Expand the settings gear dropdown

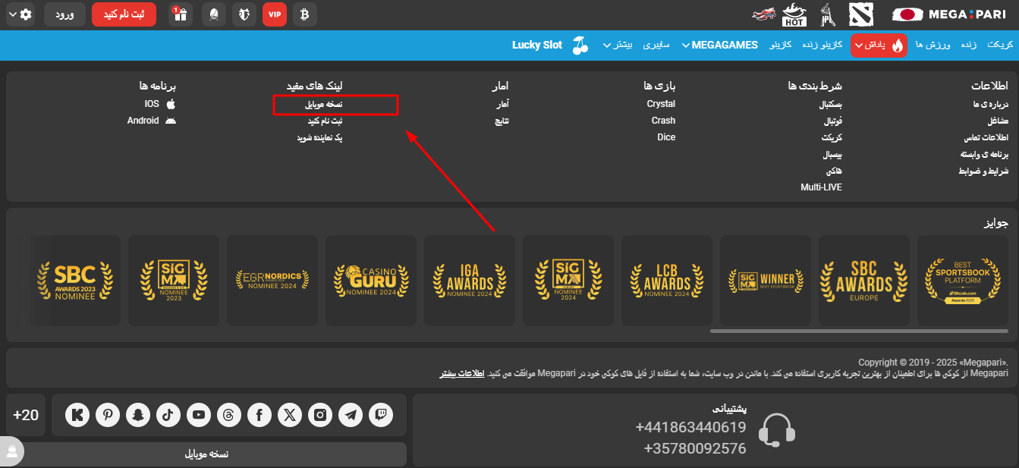[20, 14]
